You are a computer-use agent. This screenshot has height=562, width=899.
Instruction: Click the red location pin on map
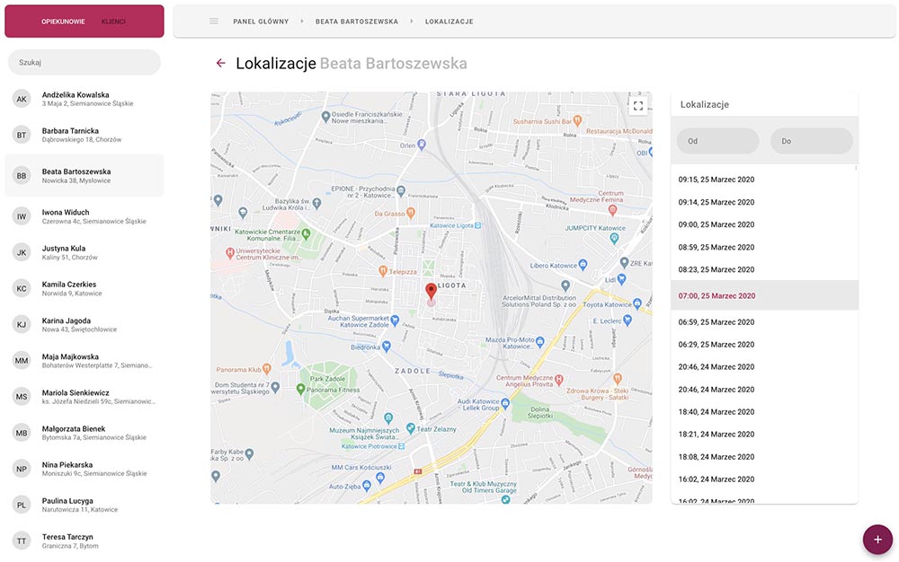431,291
